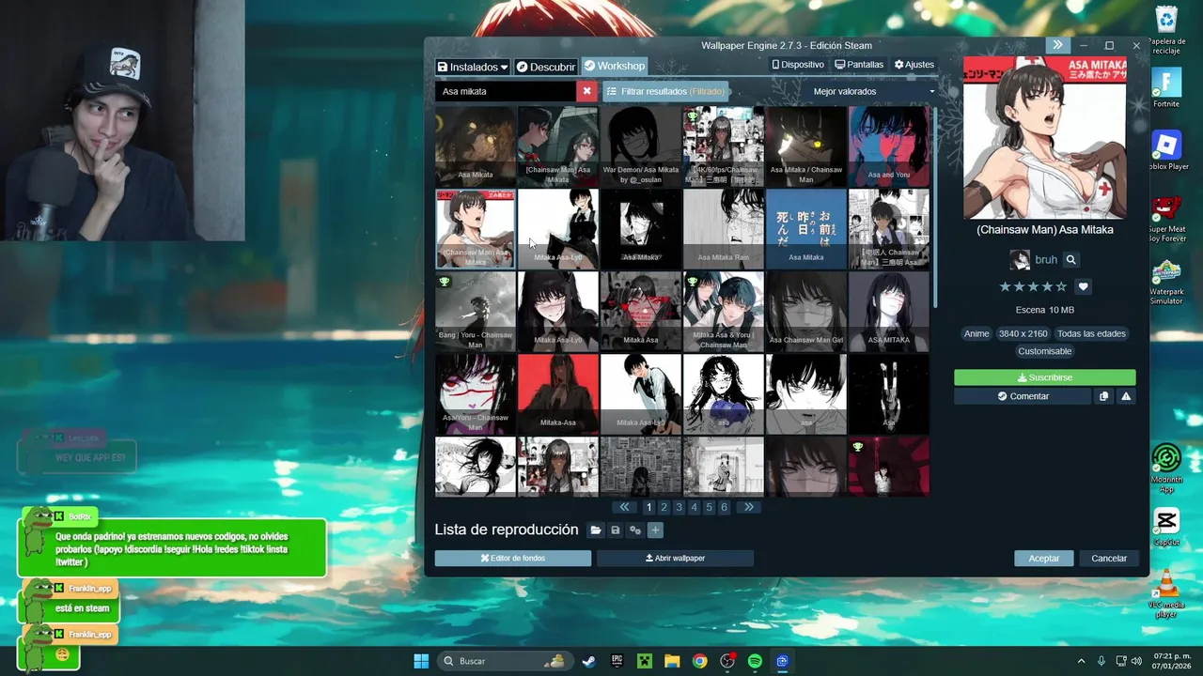
Task: Click the Cancelar button
Action: (x=1109, y=558)
